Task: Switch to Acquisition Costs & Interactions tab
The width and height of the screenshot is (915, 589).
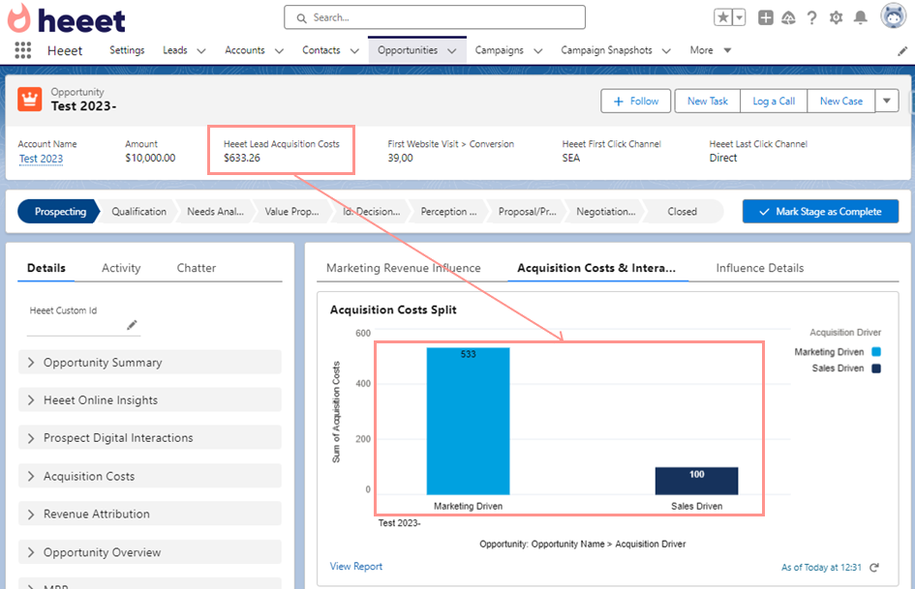Action: [596, 268]
